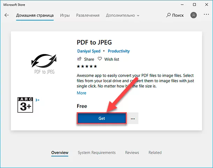Image resolution: width=213 pixels, height=168 pixels.
Task: Click the blue Get button
Action: [102, 118]
